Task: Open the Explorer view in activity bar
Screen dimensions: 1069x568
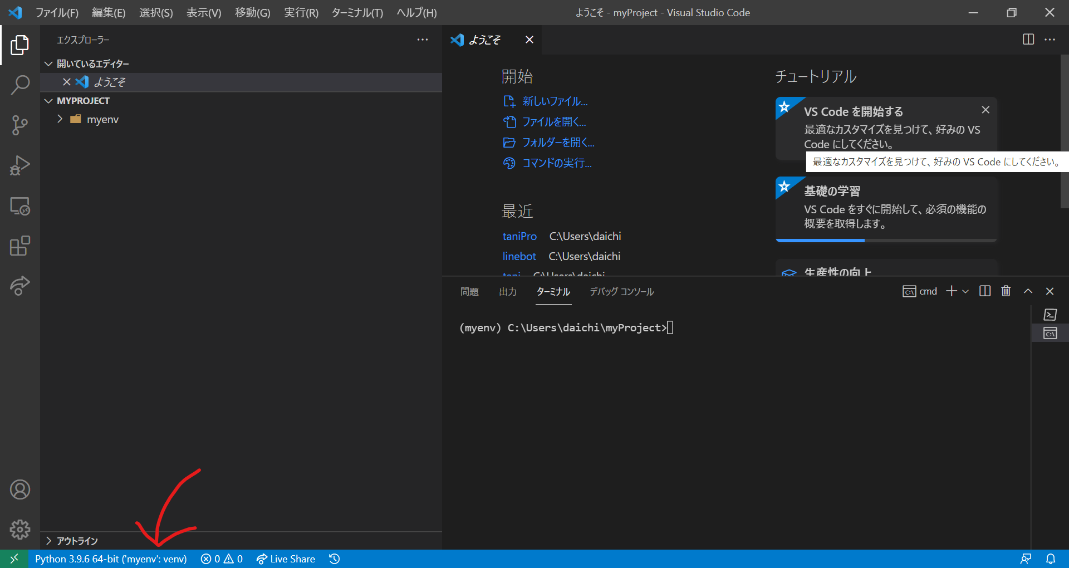Action: click(20, 45)
